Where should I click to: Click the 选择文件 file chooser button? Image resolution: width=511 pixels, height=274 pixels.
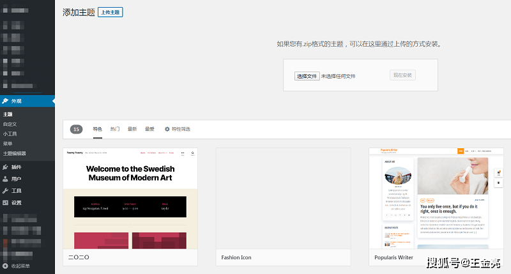point(307,76)
